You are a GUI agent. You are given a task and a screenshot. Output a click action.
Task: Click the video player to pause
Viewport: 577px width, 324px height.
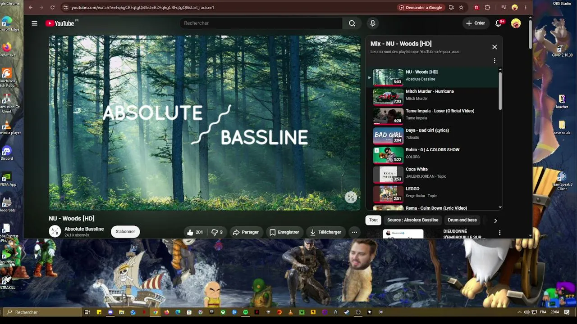(x=205, y=123)
